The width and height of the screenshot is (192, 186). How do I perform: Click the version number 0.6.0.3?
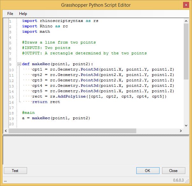pos(178,180)
